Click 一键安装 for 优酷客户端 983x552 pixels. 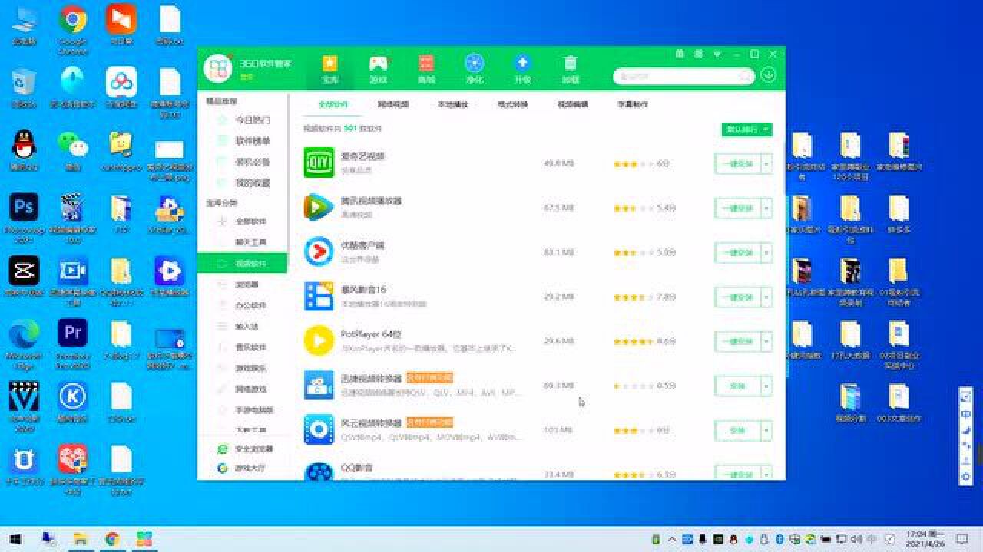[737, 253]
